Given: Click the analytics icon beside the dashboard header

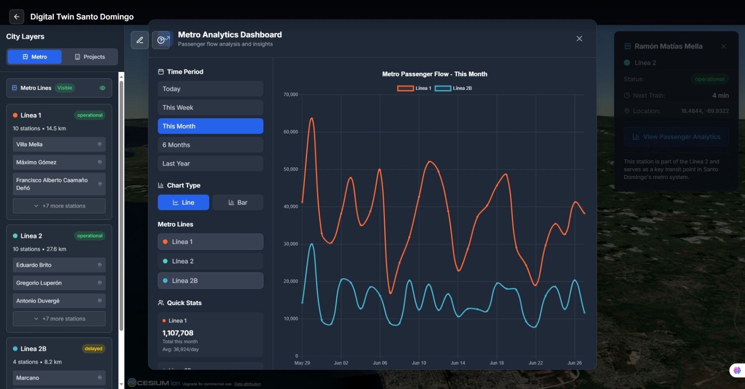Looking at the screenshot, I should click(x=162, y=40).
